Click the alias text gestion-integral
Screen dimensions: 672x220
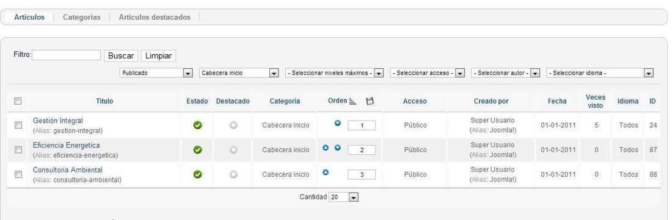point(78,130)
